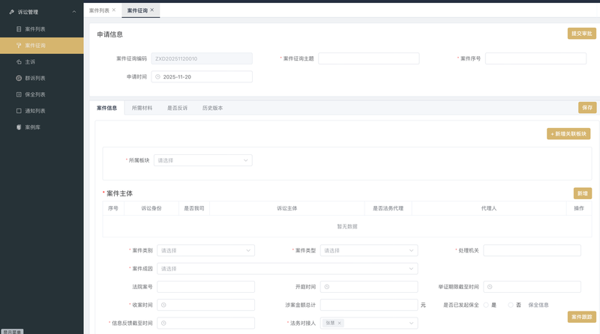This screenshot has height=334, width=600.
Task: Click clock icon in 申请时间 field
Action: pos(157,77)
